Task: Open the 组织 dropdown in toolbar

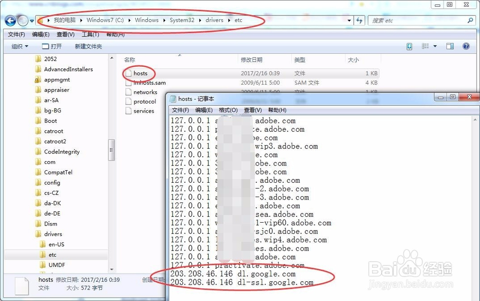Action: [x=20, y=46]
